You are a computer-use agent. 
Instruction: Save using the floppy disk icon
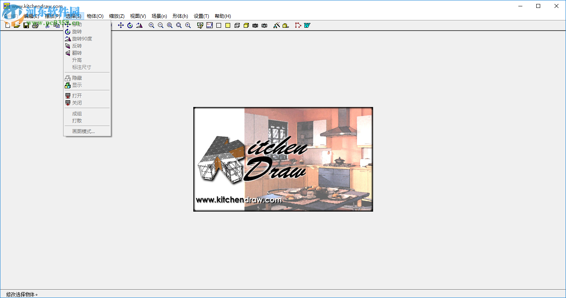[26, 25]
